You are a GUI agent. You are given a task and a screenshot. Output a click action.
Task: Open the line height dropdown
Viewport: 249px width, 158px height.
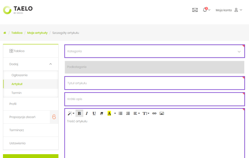[x=146, y=114]
